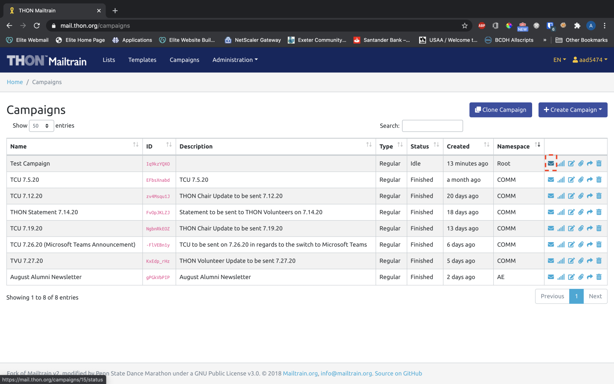Open the Create Campaign dropdown
Viewport: 614px width, 384px height.
point(573,110)
